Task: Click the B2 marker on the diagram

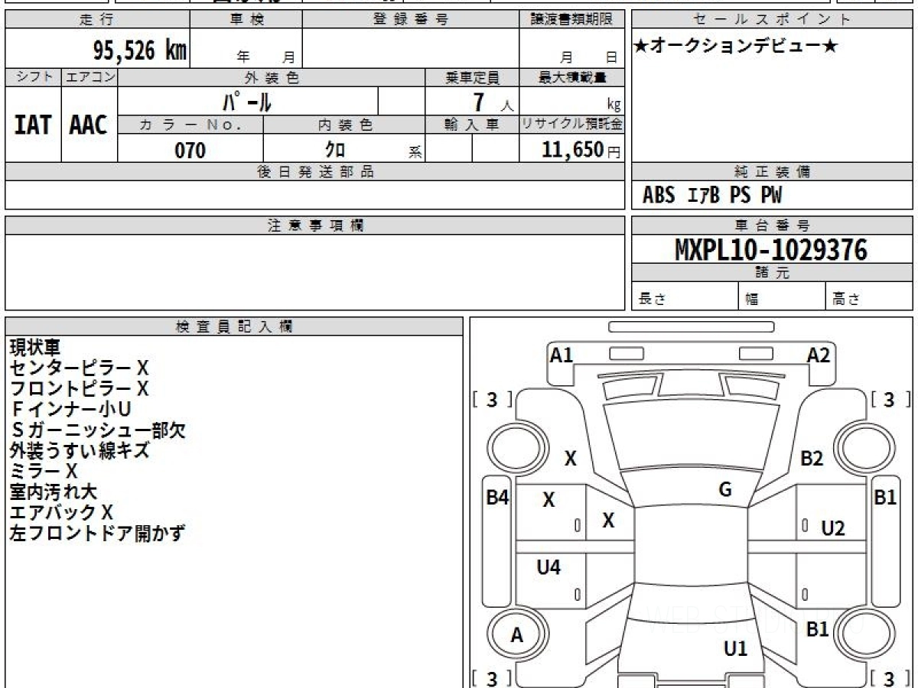Action: tap(812, 459)
